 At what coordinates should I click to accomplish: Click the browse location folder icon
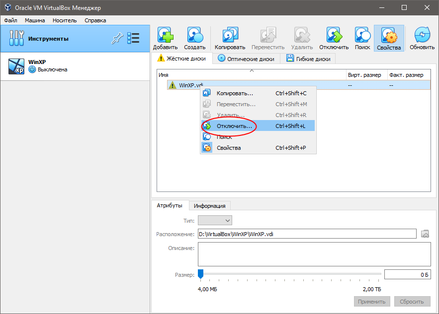425,234
